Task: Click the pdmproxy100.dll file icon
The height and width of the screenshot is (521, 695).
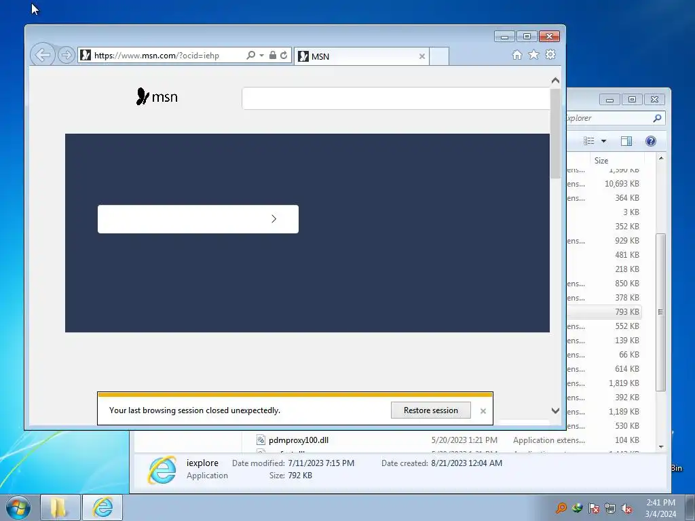Action: click(x=261, y=440)
